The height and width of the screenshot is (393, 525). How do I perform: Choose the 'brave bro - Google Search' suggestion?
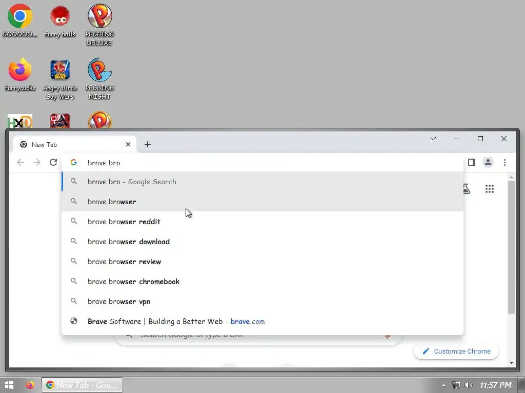(x=262, y=182)
